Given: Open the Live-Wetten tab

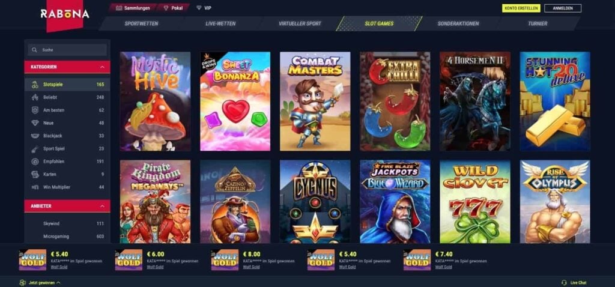Looking at the screenshot, I should tap(220, 23).
